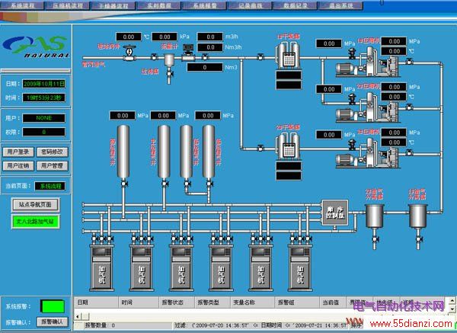This screenshot has height=333, width=457.
Task: Open the 干燥器流程 tab
Action: 113,5
